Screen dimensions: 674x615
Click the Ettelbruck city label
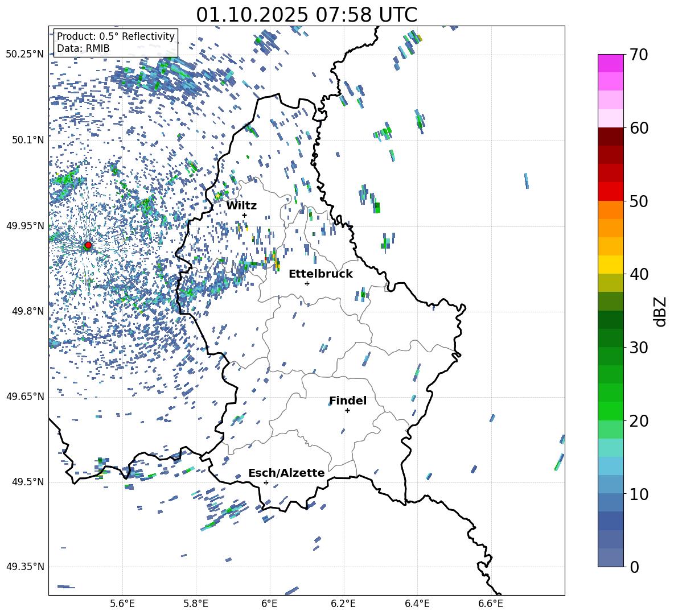tap(320, 274)
